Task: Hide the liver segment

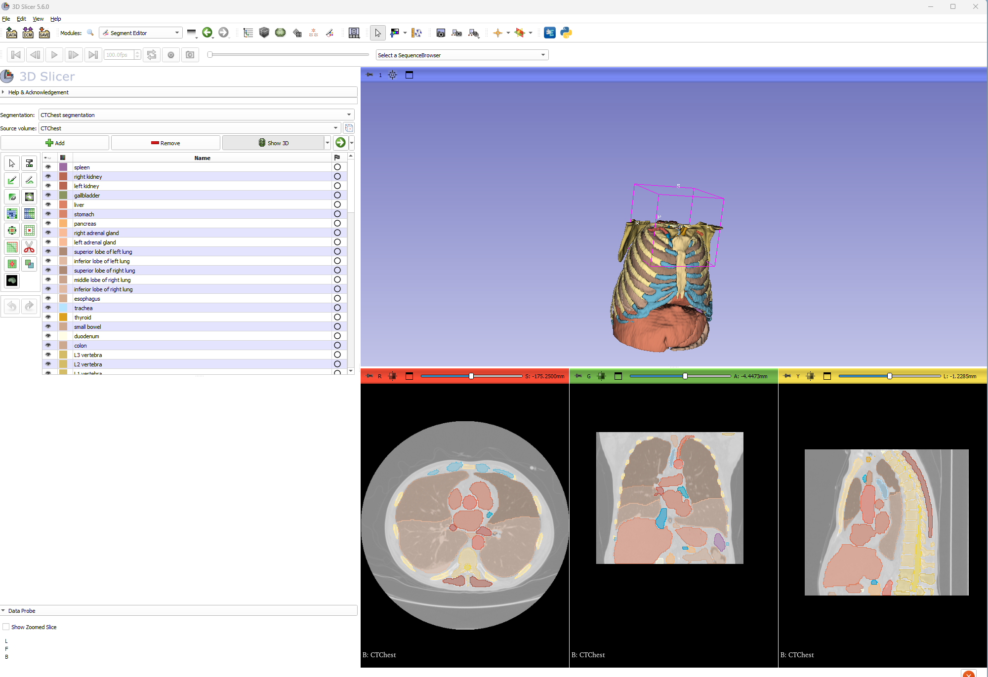Action: 48,205
